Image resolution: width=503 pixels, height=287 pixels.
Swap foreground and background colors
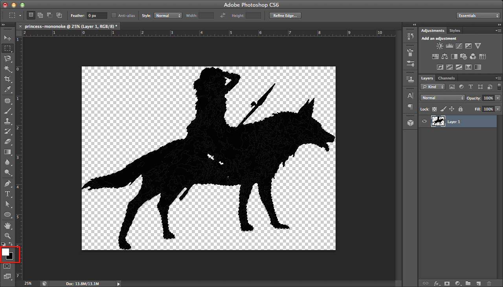[11, 244]
